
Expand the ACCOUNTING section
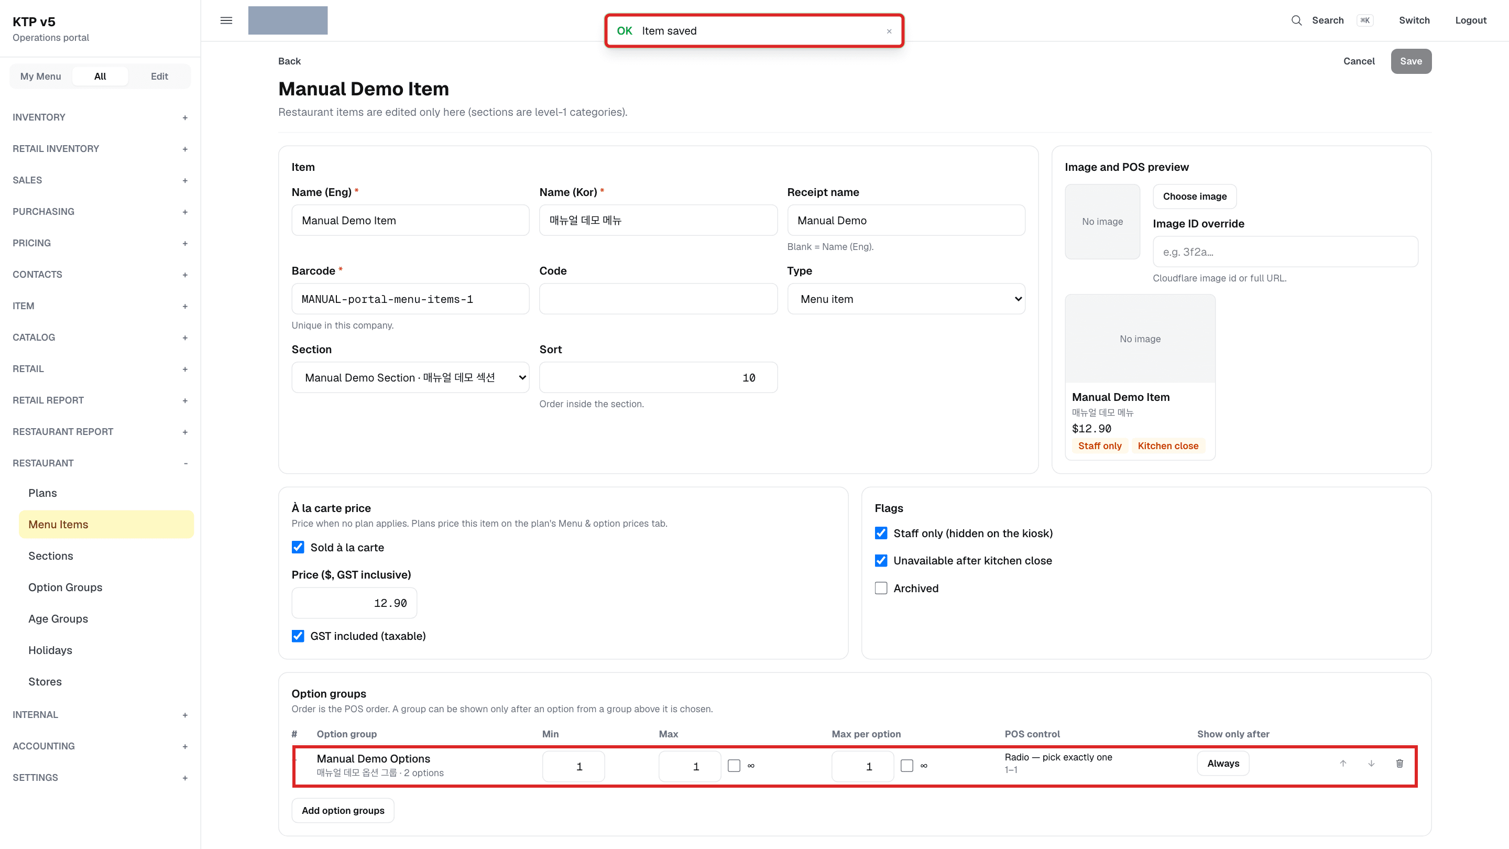point(100,746)
